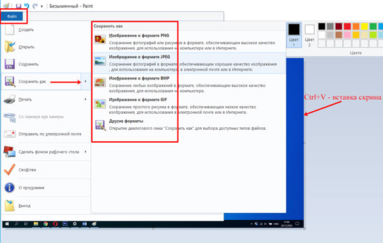Image resolution: width=383 pixels, height=243 pixels.
Task: Save as Изображение в формате PNG
Action: click(188, 42)
